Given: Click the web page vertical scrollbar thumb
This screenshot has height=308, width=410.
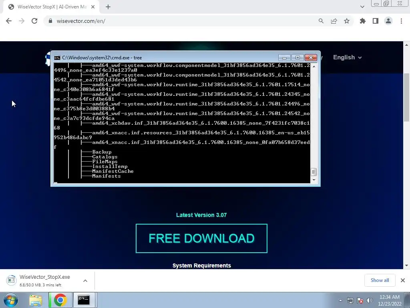Looking at the screenshot, I should click(407, 97).
